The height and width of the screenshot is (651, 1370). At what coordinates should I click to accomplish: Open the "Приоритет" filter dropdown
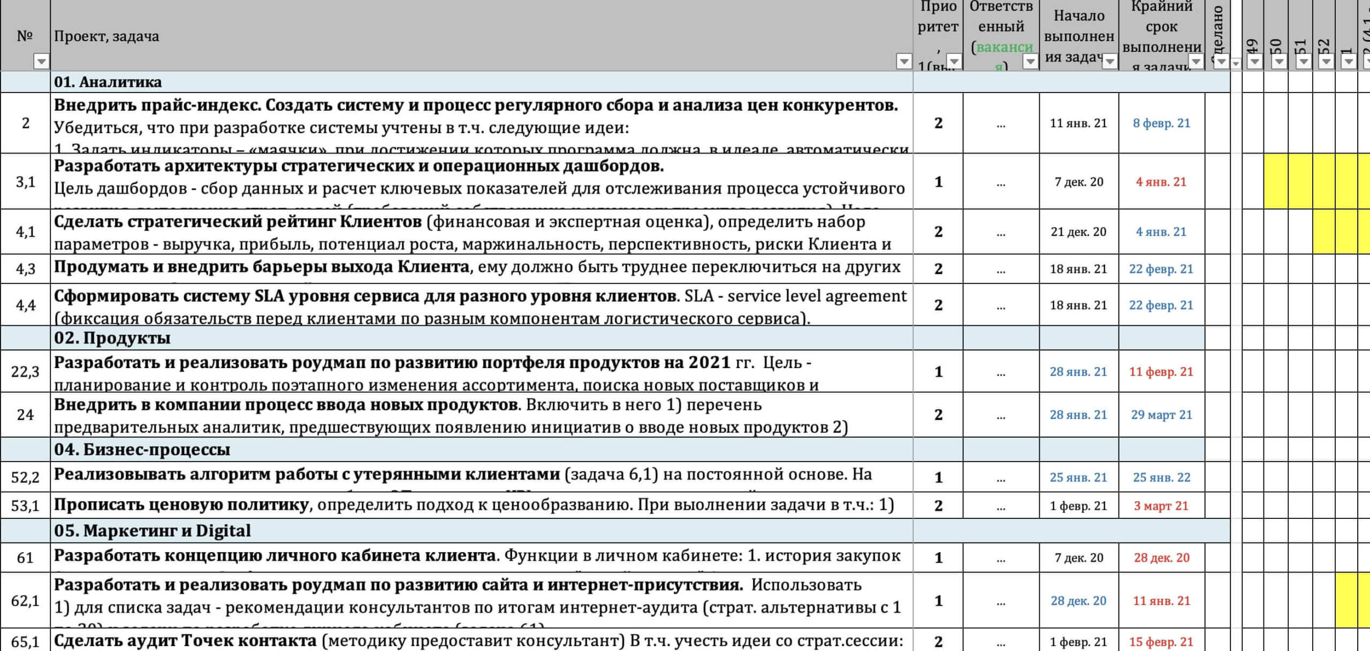tap(954, 62)
